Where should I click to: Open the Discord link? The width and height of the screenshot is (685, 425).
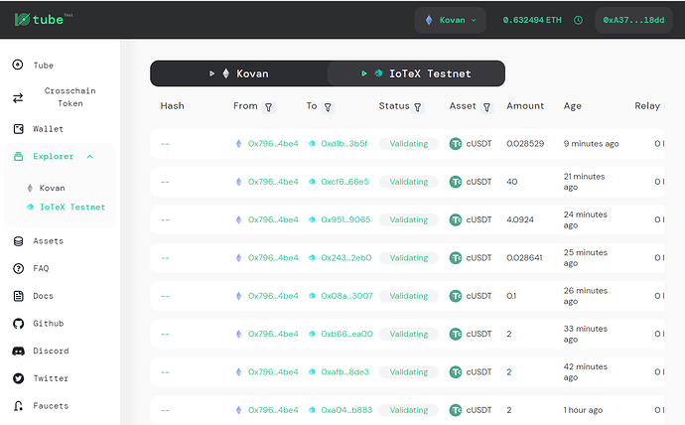(51, 351)
